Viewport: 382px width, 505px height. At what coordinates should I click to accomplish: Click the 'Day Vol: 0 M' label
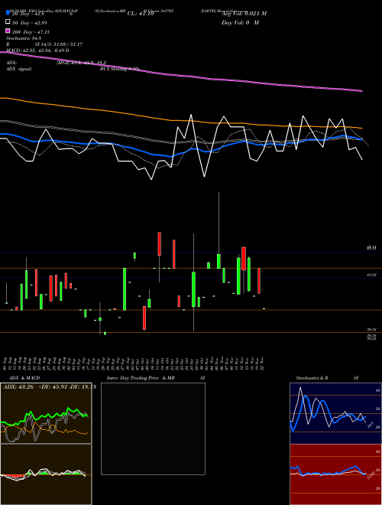[x=240, y=22]
